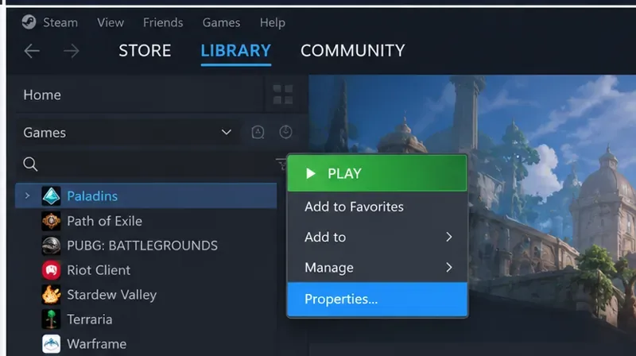636x356 pixels.
Task: Switch to the COMMUNITY tab
Action: click(x=352, y=51)
